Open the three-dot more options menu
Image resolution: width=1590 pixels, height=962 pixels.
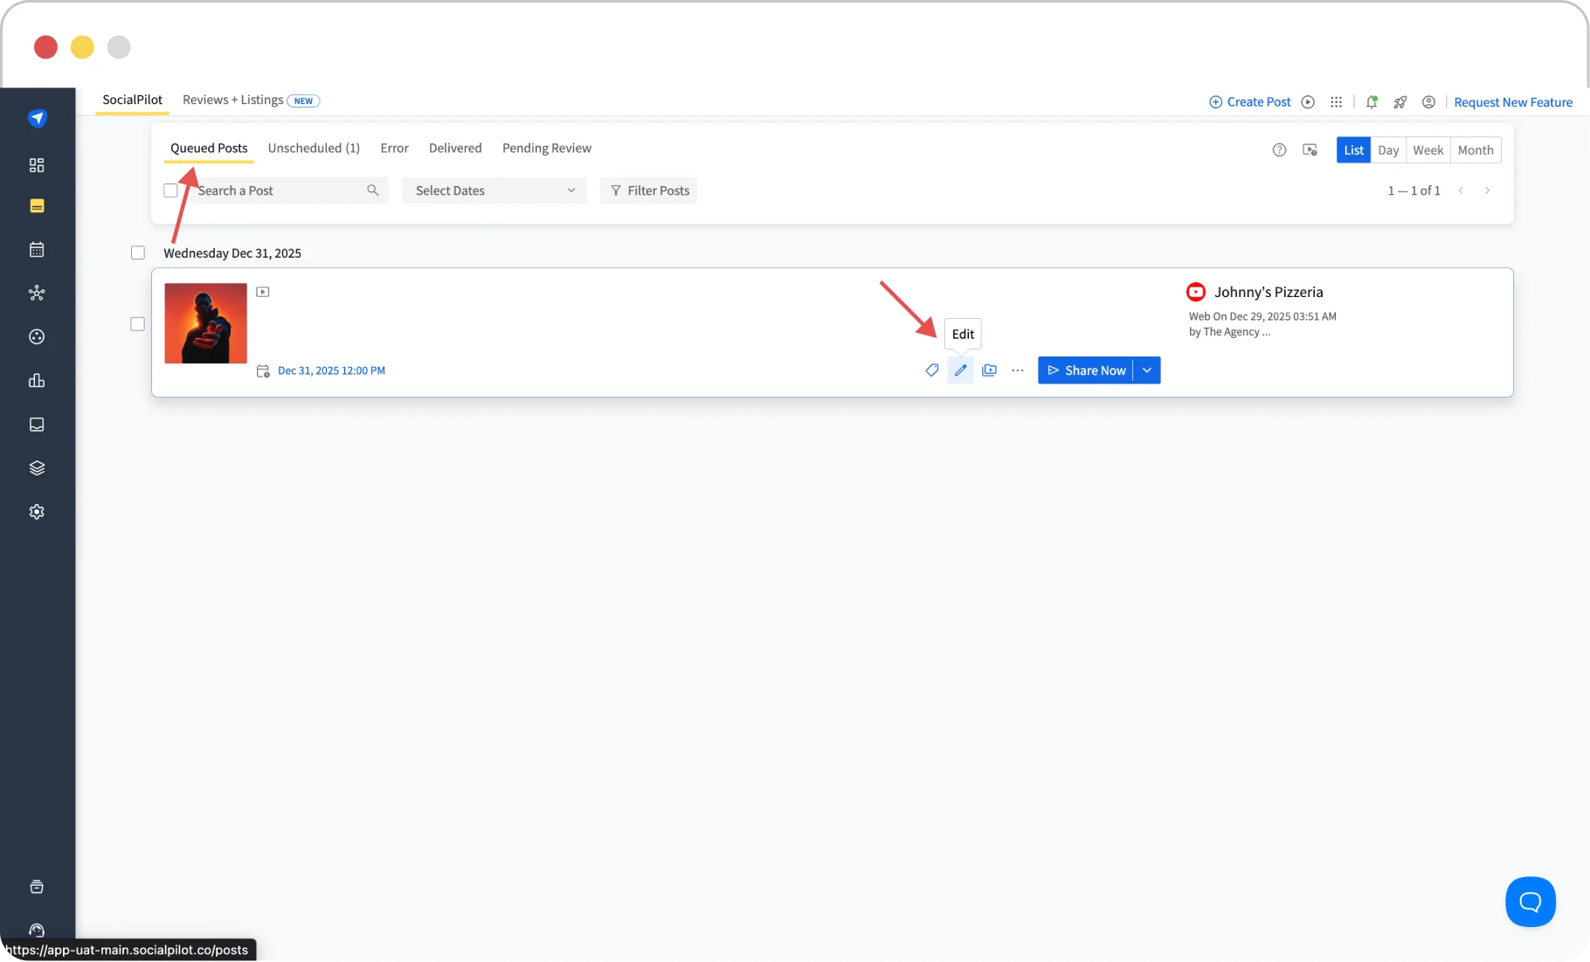click(1018, 370)
